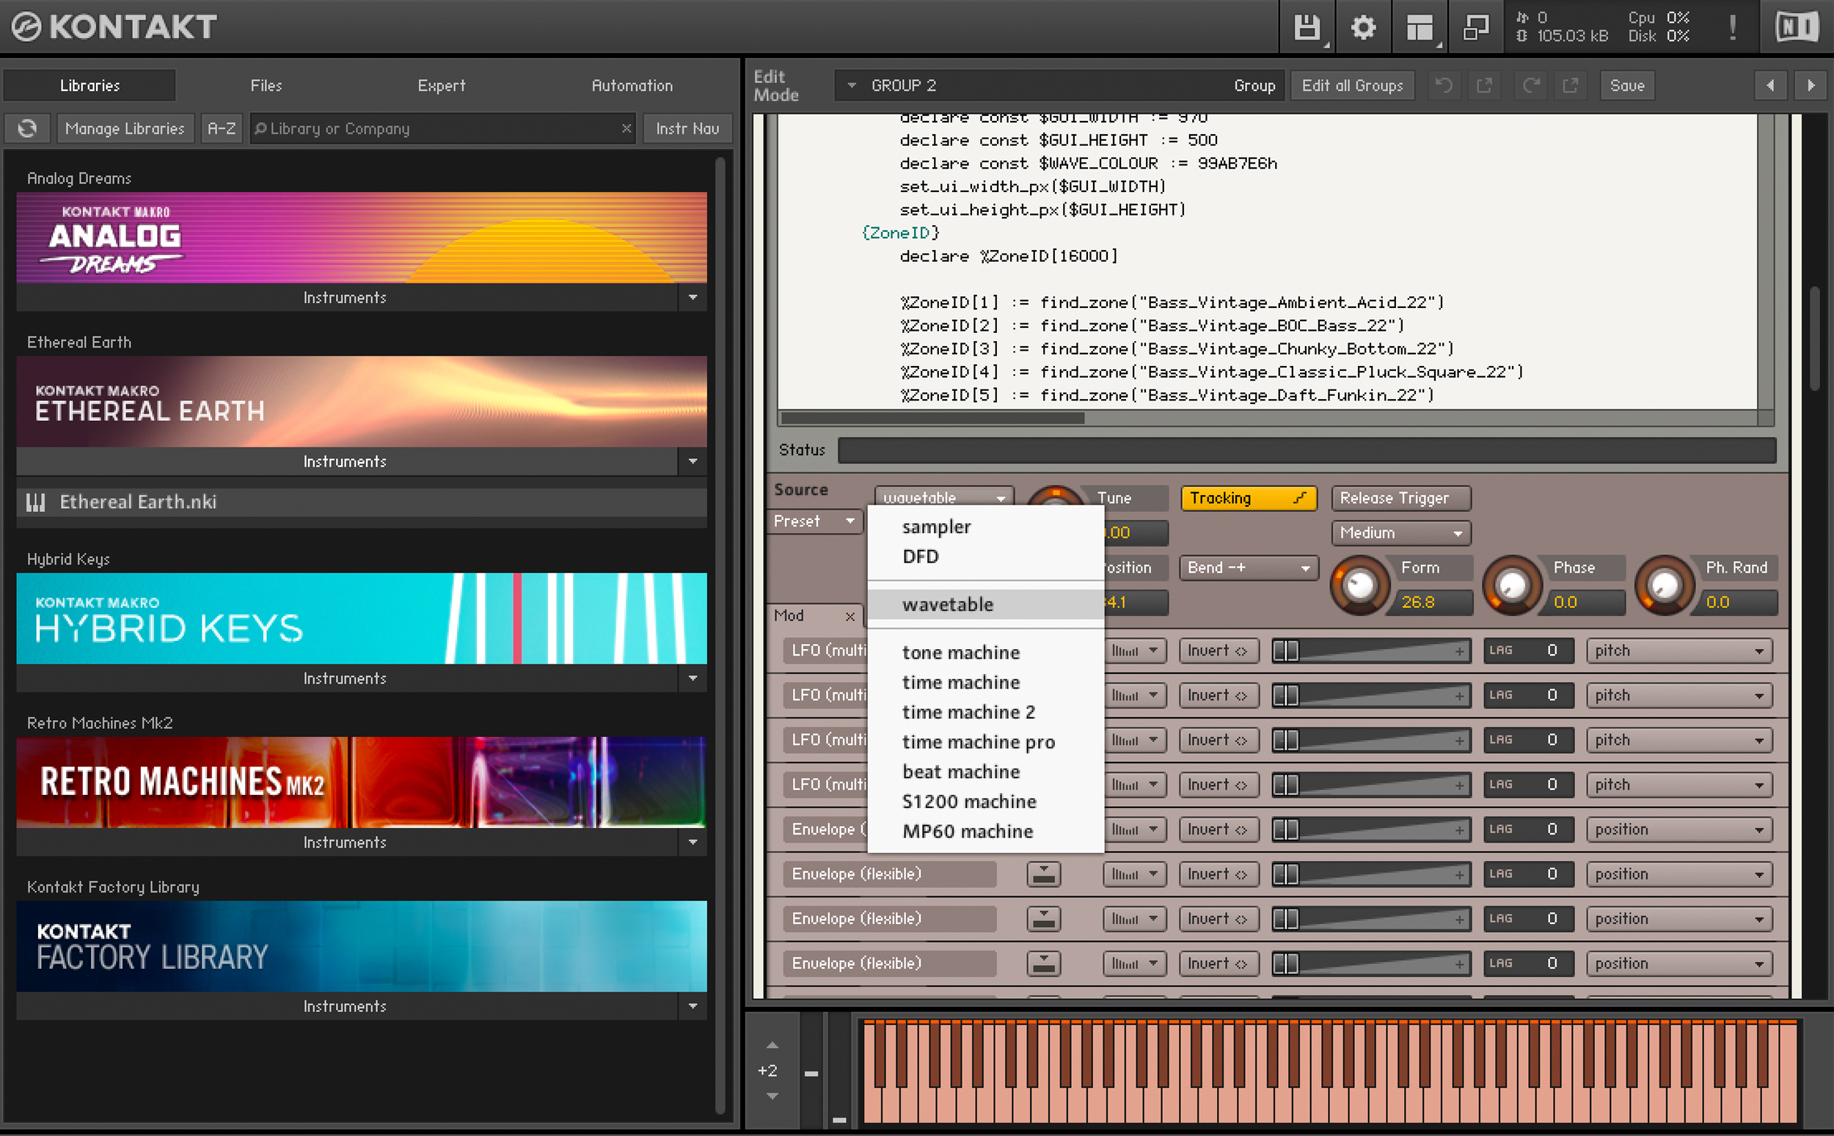Switch to the Files tab

coord(266,85)
